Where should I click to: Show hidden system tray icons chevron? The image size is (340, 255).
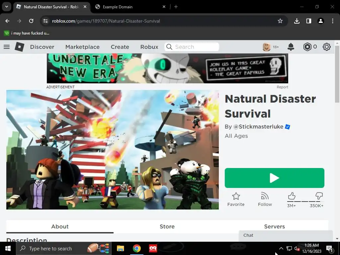click(281, 248)
